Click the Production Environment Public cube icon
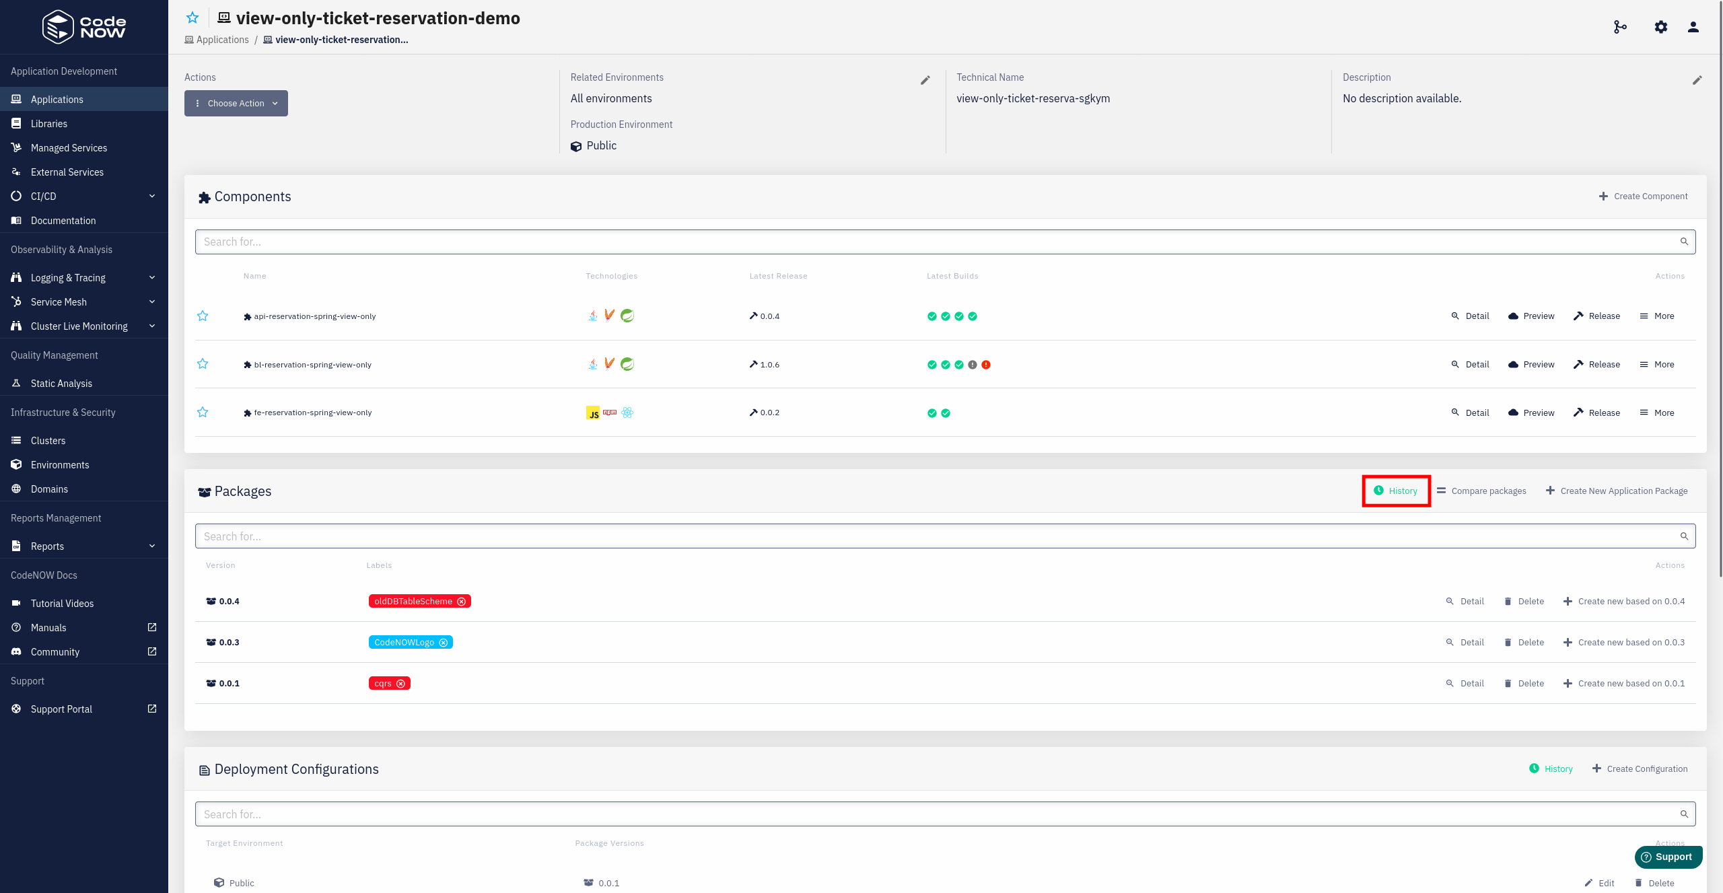The width and height of the screenshot is (1723, 893). pyautogui.click(x=576, y=146)
